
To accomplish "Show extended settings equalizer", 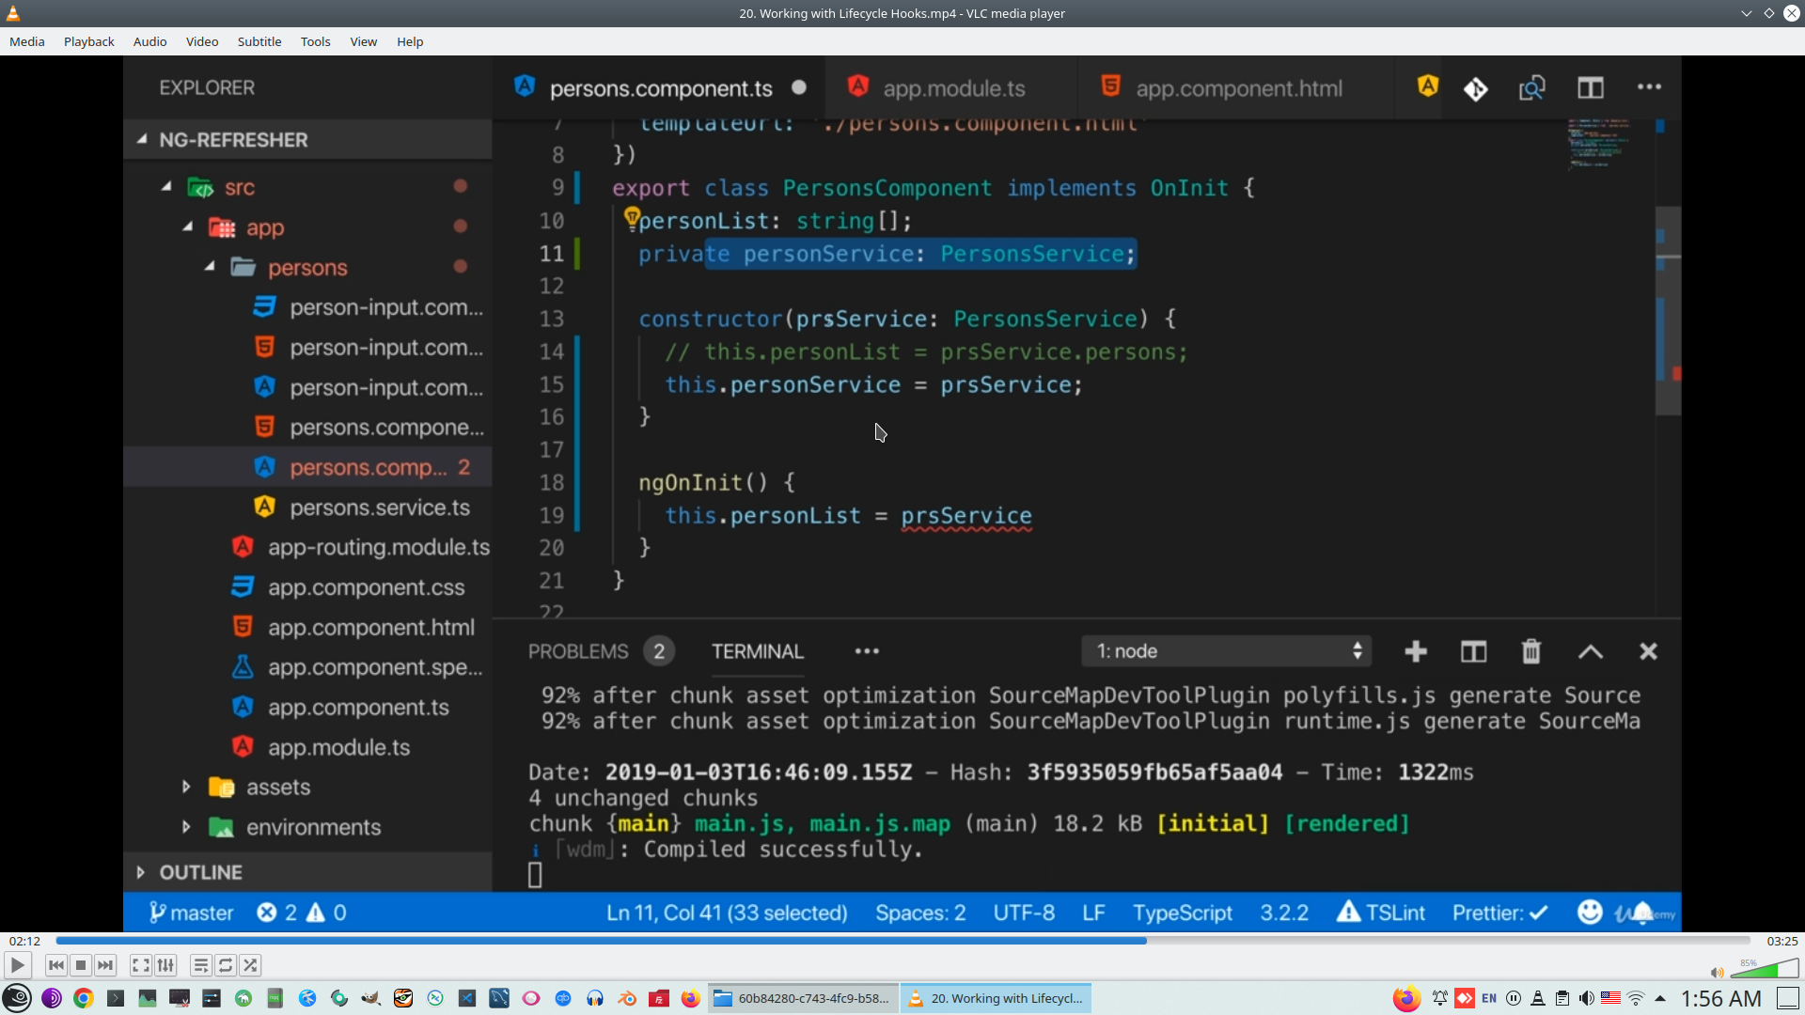I will coord(165,965).
